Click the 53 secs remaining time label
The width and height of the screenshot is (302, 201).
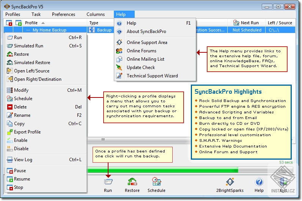tap(286, 162)
